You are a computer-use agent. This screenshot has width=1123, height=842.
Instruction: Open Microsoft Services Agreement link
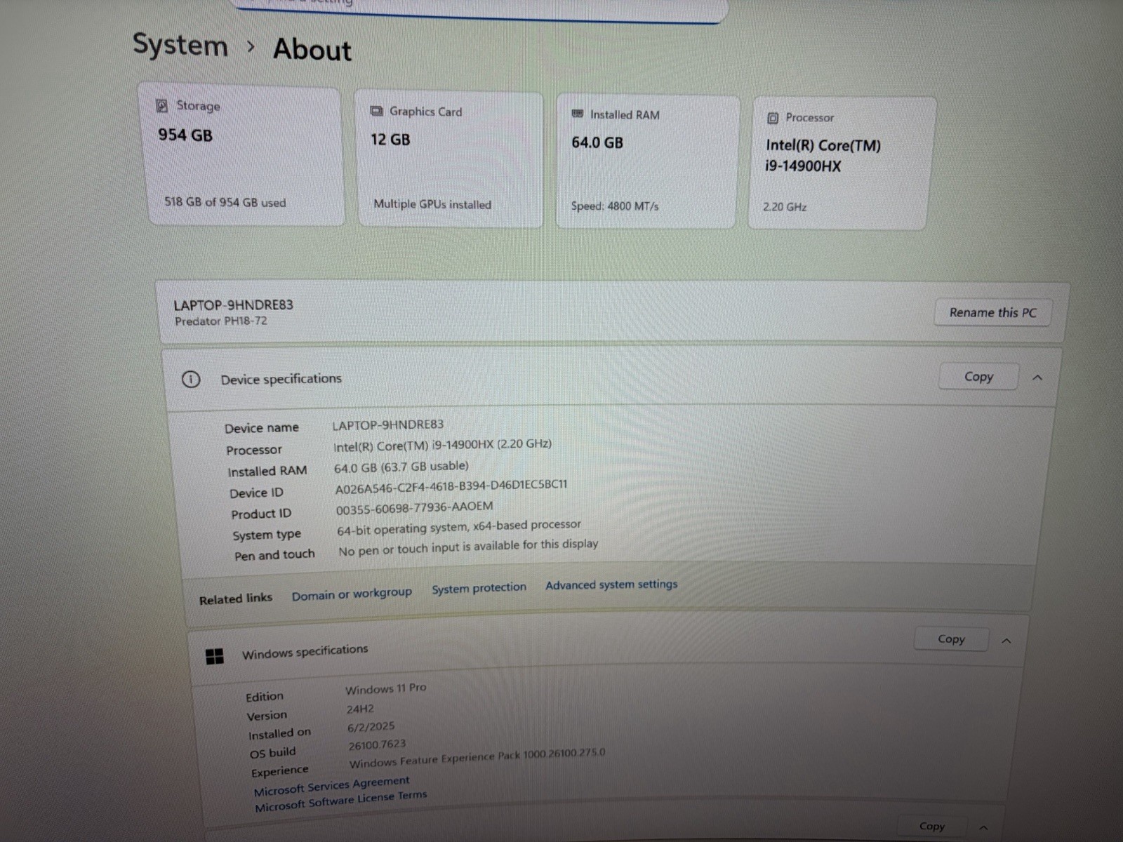click(x=331, y=787)
